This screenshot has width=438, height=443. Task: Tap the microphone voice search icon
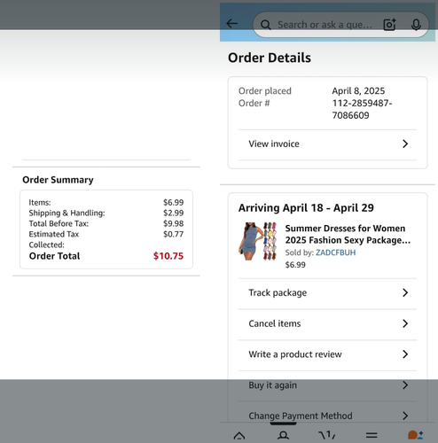coord(416,25)
